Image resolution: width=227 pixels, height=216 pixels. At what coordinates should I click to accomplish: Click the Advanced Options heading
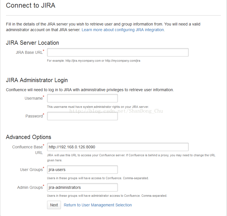tap(29, 137)
